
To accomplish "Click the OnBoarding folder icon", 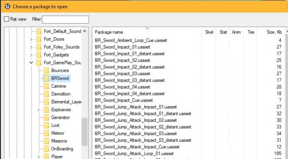I will [x=46, y=149].
